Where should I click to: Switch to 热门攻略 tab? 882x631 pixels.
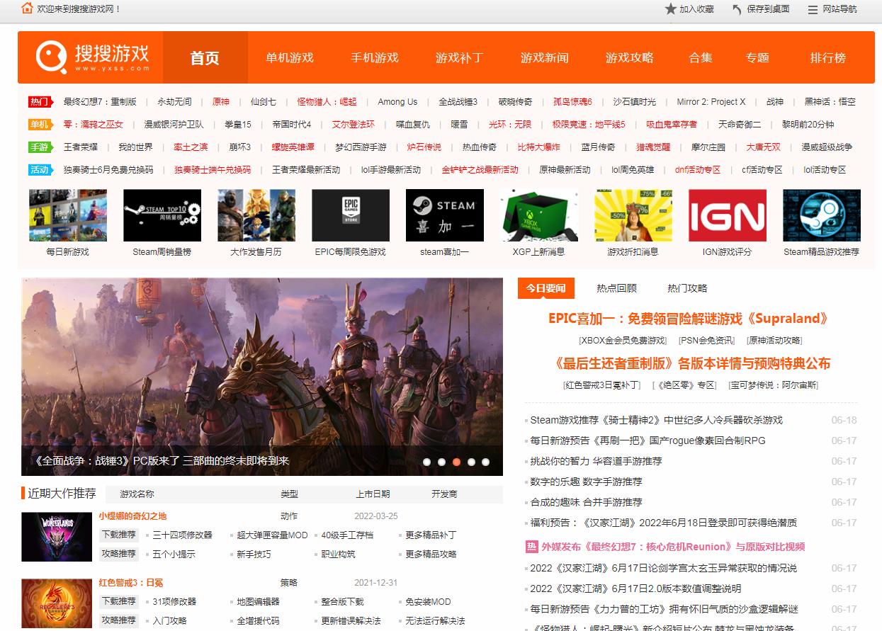click(687, 288)
